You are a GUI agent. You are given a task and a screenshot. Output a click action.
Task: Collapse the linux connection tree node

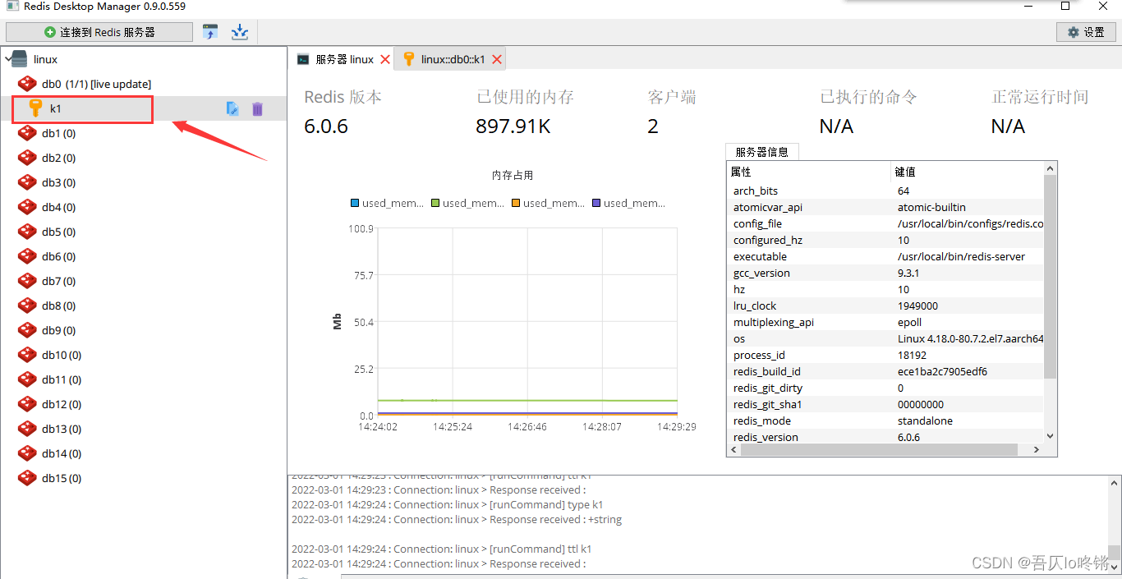tap(8, 59)
